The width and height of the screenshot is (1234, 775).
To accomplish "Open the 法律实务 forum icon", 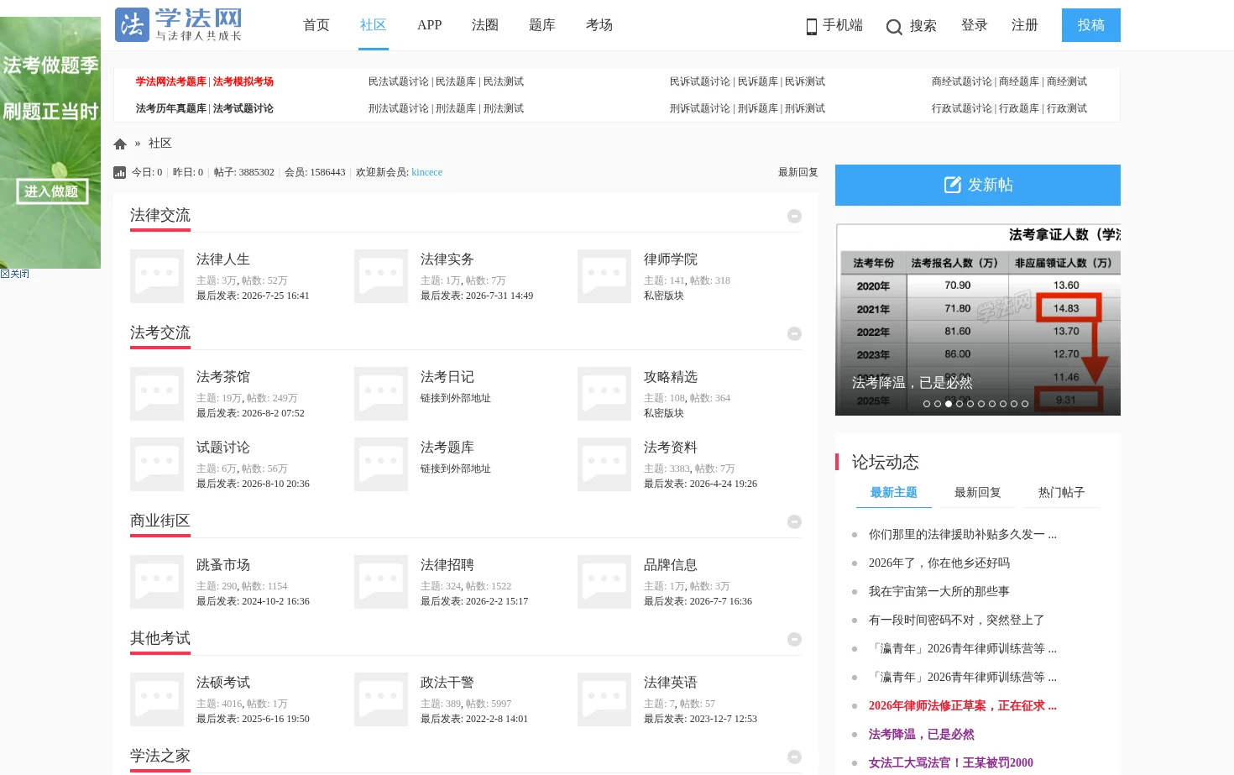I will pyautogui.click(x=381, y=276).
